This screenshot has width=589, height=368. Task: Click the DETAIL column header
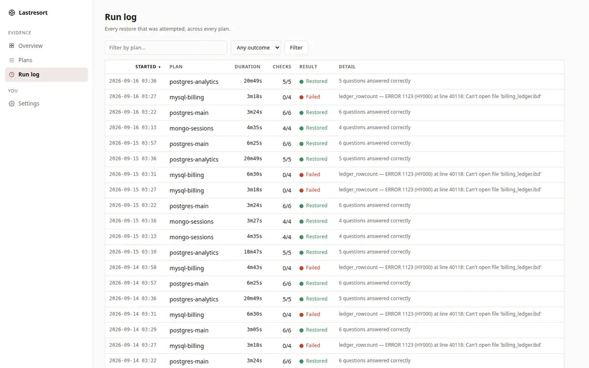coord(347,67)
